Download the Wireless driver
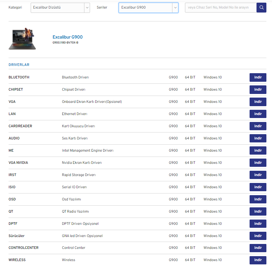This screenshot has height=269, width=272. pyautogui.click(x=258, y=260)
